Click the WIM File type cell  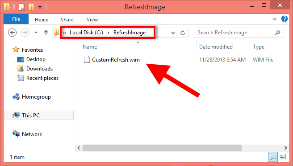[x=263, y=59]
